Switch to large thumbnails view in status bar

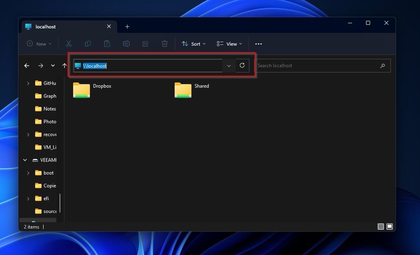(389, 226)
